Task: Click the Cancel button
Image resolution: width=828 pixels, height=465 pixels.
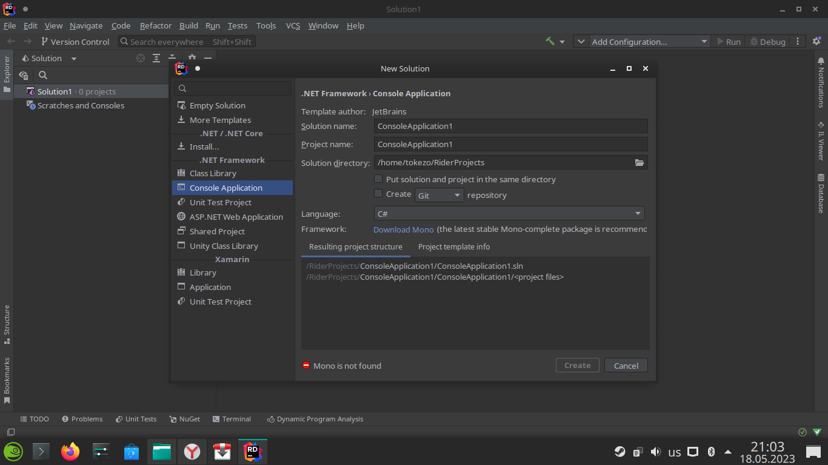Action: (x=626, y=366)
